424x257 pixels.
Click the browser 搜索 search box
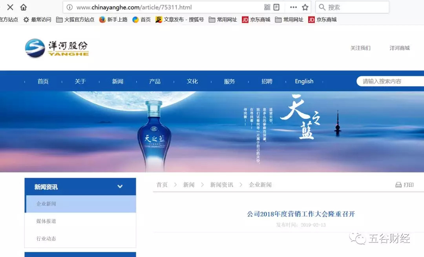coord(352,7)
